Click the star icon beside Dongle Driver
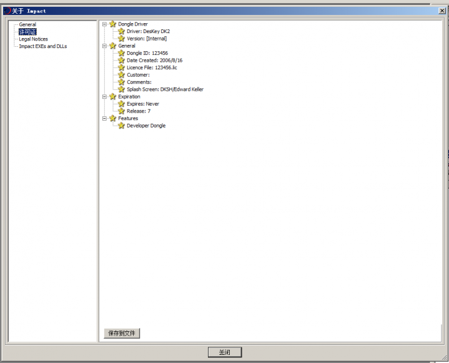The image size is (449, 363). coord(112,24)
